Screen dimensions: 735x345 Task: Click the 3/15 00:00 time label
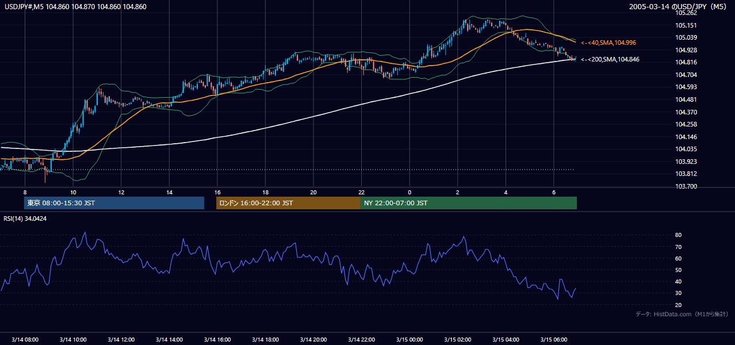409,339
